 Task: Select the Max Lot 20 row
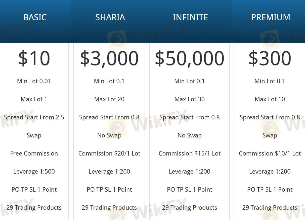point(109,99)
